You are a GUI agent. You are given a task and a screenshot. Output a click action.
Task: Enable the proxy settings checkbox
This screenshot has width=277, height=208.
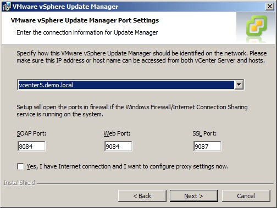[20, 167]
